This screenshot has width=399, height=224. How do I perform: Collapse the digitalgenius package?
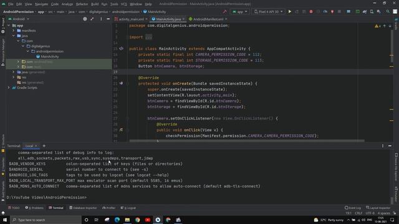(23, 46)
